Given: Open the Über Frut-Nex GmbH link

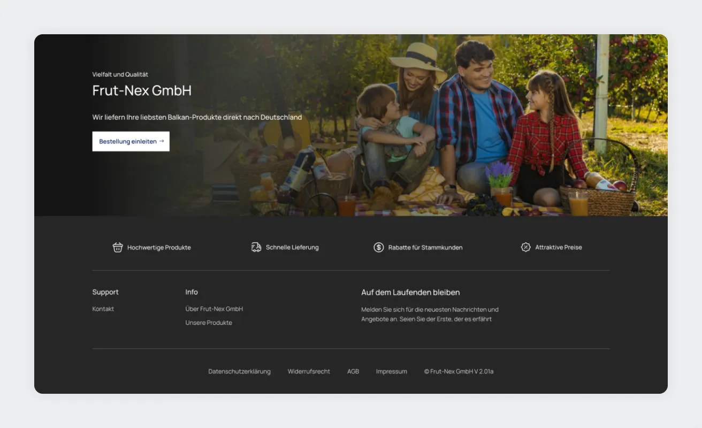Looking at the screenshot, I should click(x=214, y=309).
